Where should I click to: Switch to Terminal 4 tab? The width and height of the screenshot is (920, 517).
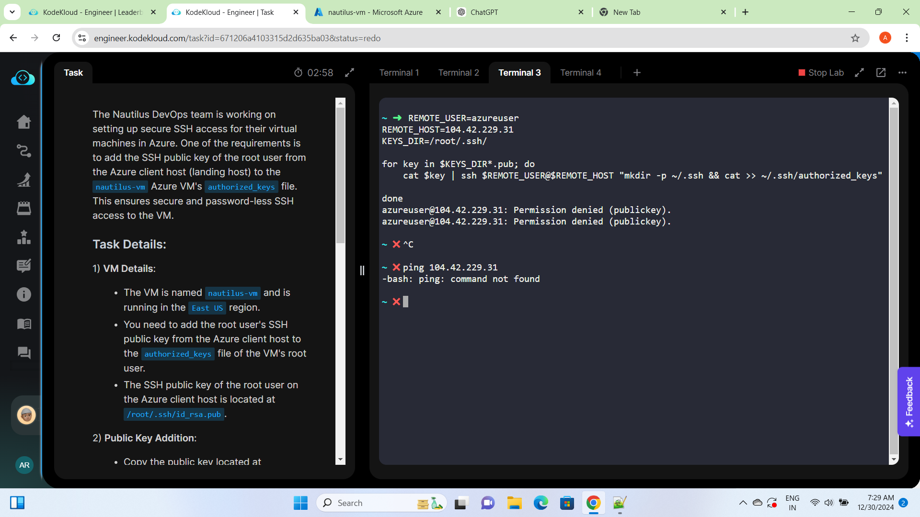point(580,73)
